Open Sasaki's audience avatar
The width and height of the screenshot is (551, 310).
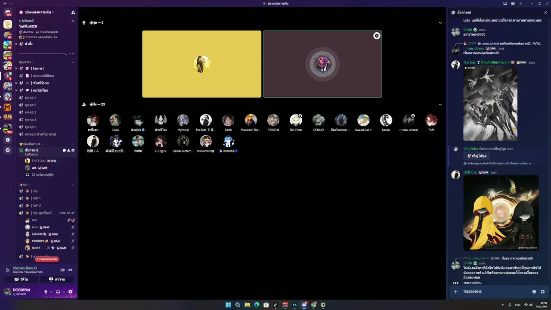point(386,120)
